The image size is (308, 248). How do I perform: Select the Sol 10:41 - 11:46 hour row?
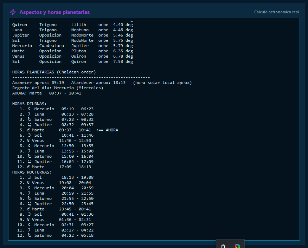[x=57, y=135]
